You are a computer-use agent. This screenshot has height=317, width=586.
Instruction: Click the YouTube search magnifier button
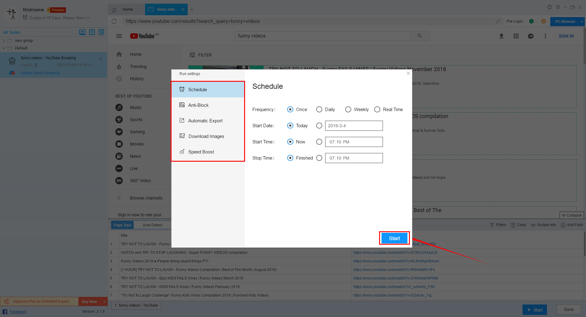[420, 36]
